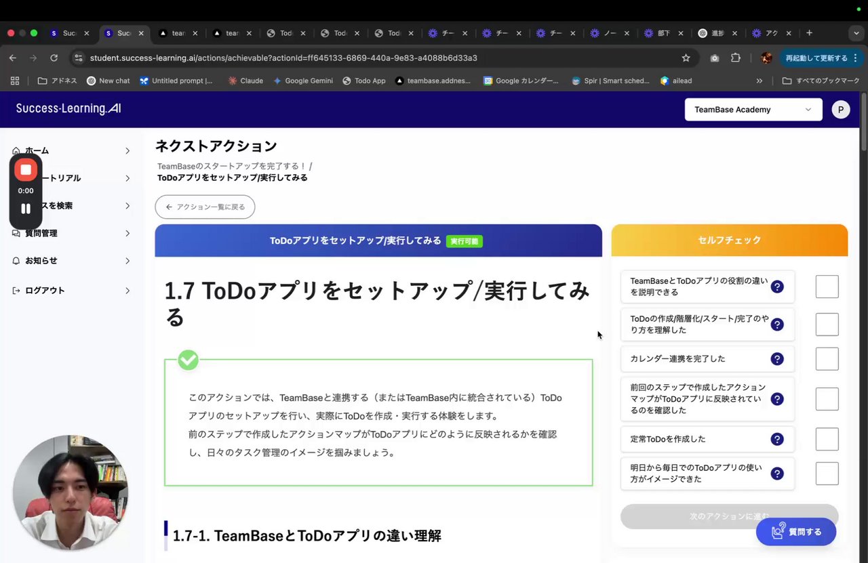
Task: Check 前回のステップで作成したアクションマップ item box
Action: (827, 399)
